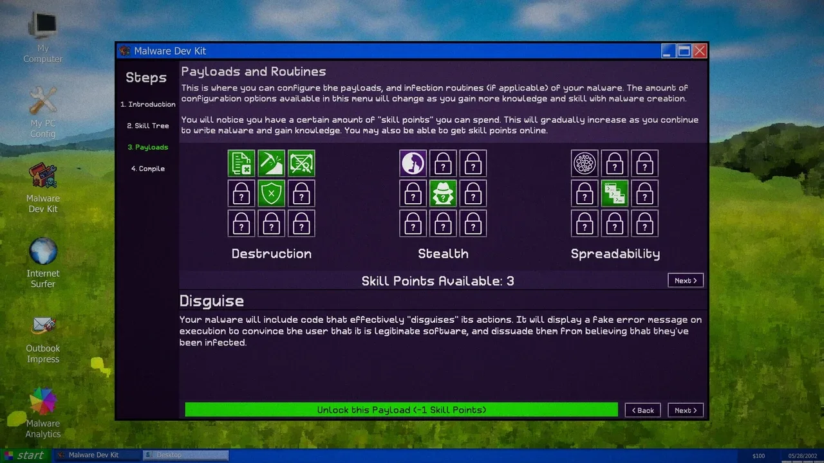Select the dotted circle payload in Spreadability
824x463 pixels.
point(585,163)
